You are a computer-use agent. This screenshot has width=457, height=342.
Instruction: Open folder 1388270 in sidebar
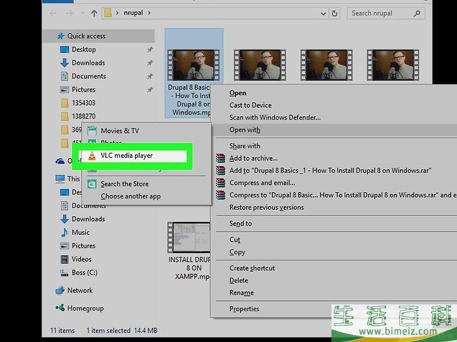pos(83,117)
